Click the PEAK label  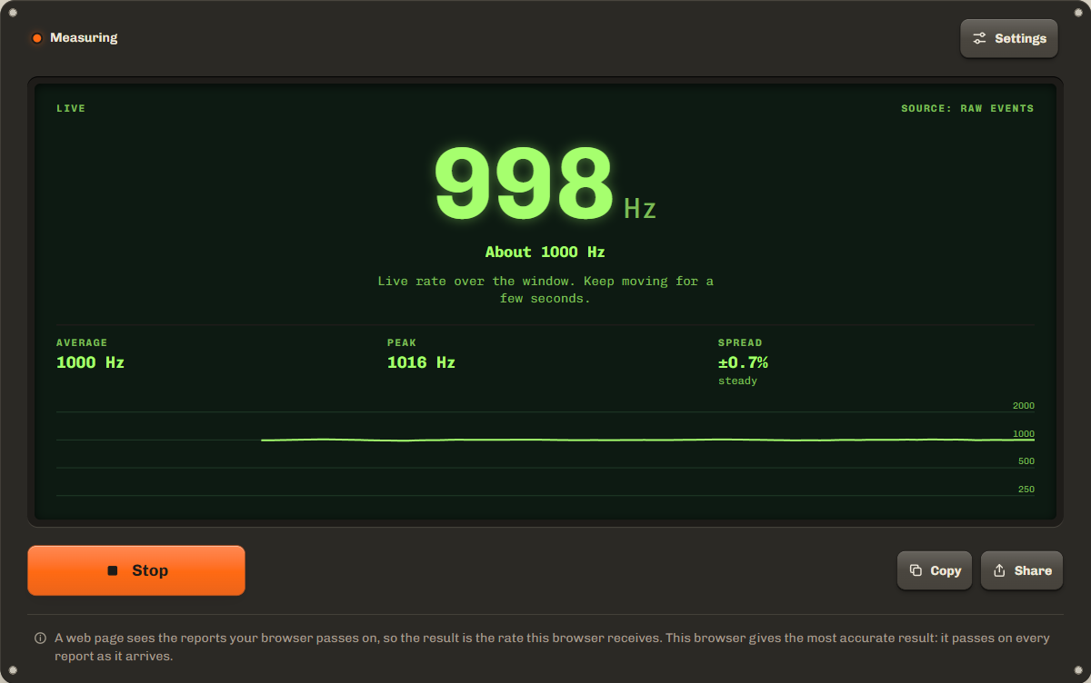(x=402, y=342)
